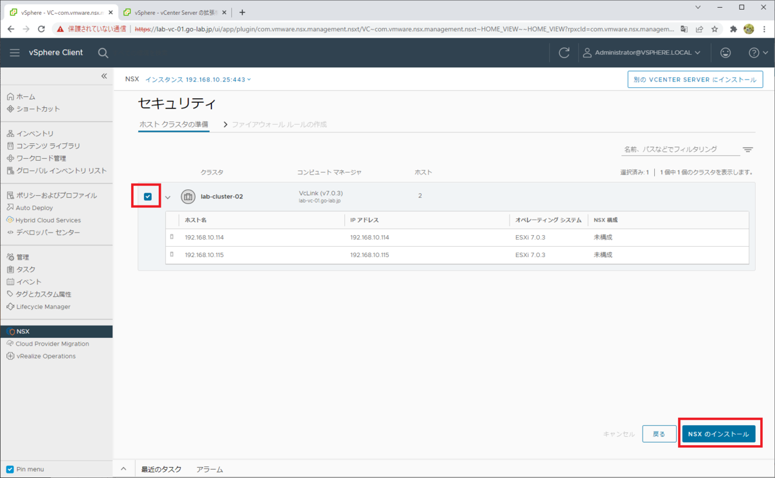775x478 pixels.
Task: Toggle the Pin menu checkbox
Action: [x=10, y=469]
